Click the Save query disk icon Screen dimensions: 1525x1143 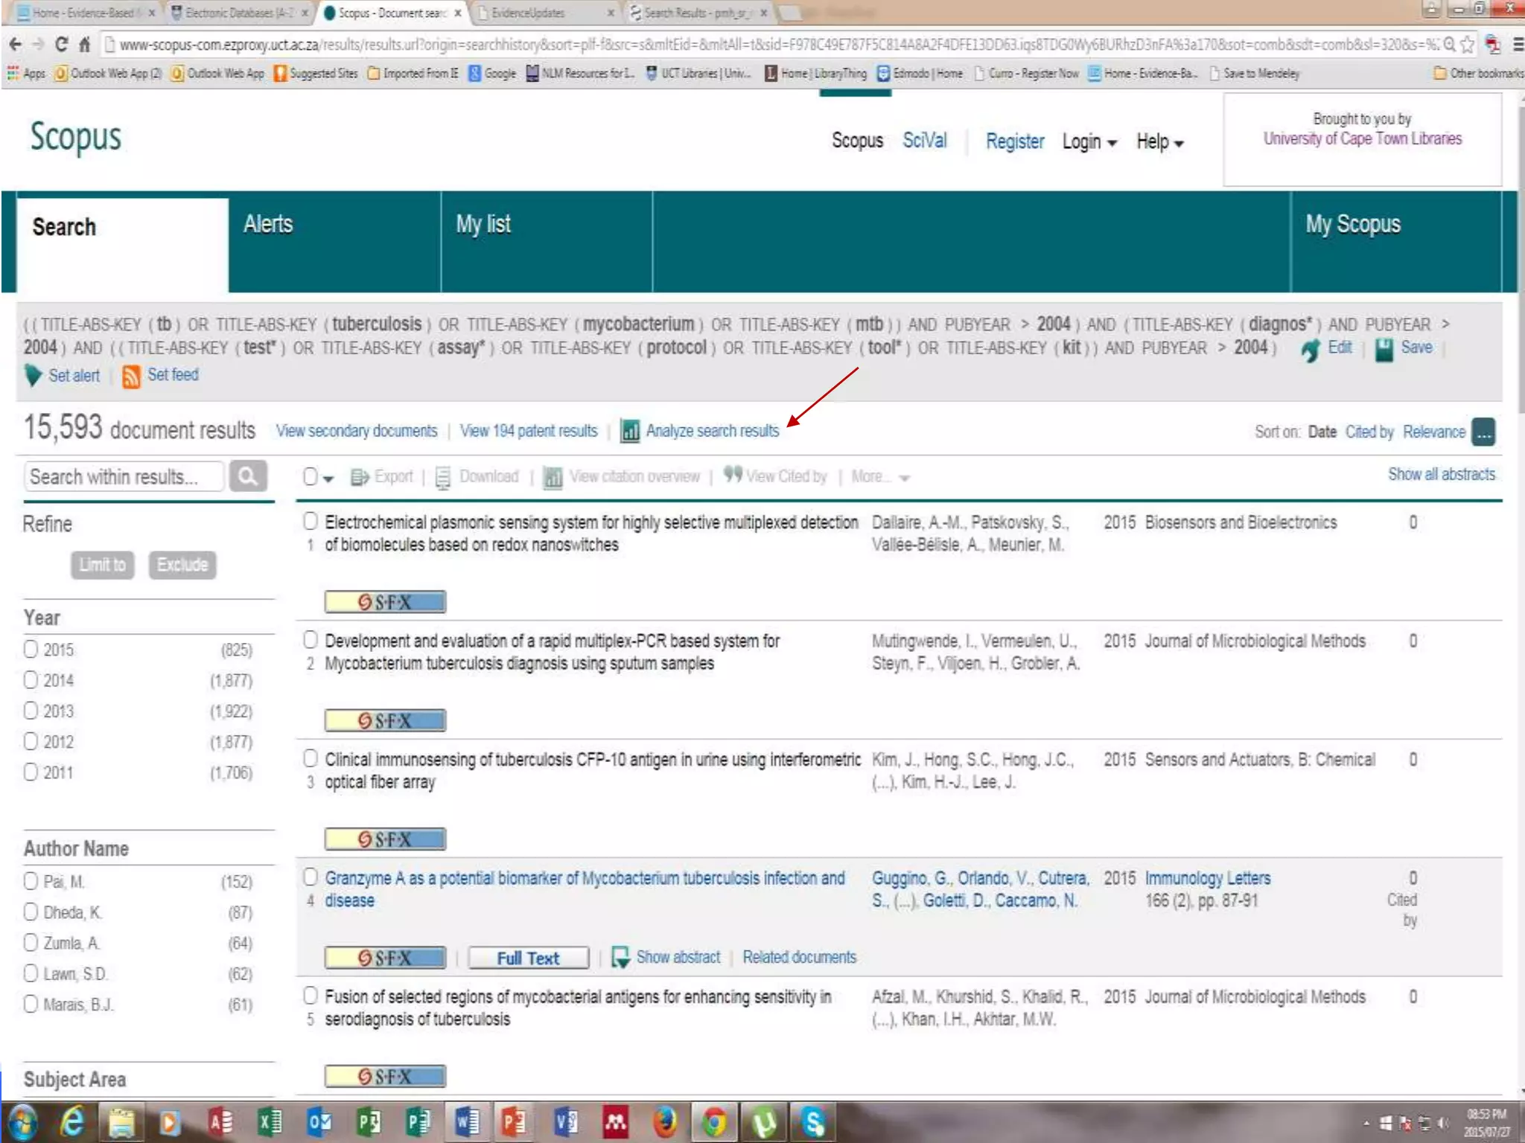tap(1384, 349)
